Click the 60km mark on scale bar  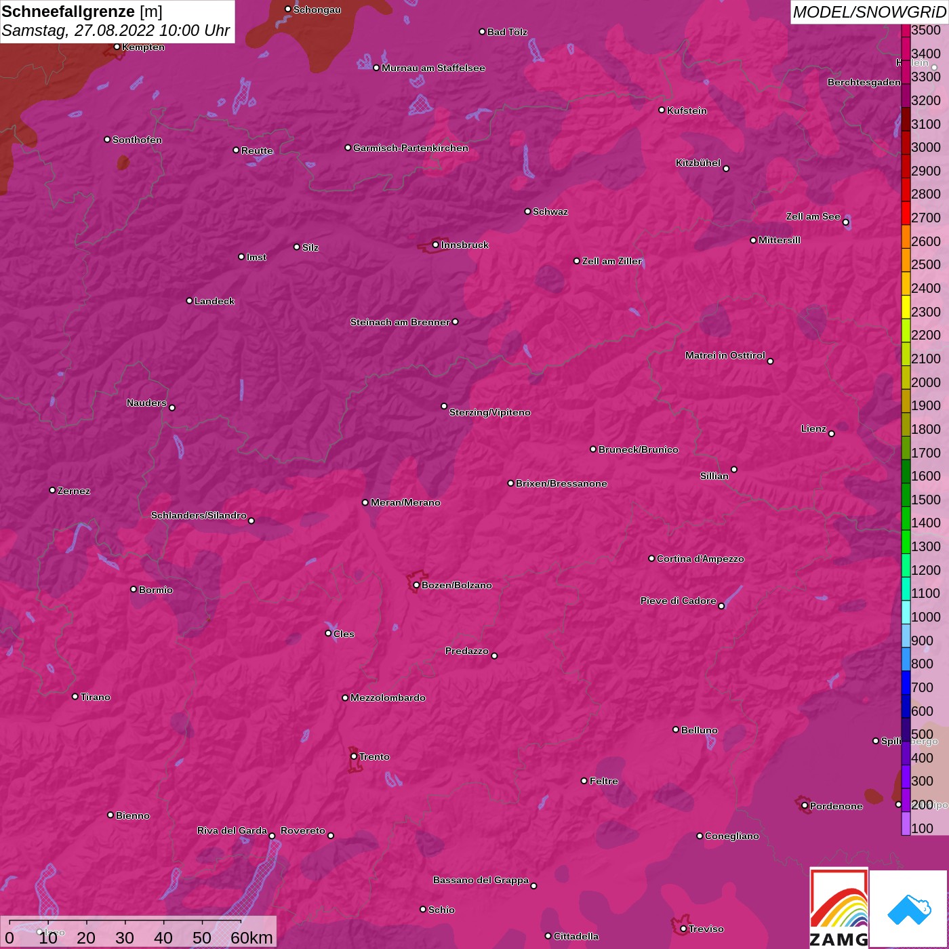(251, 937)
